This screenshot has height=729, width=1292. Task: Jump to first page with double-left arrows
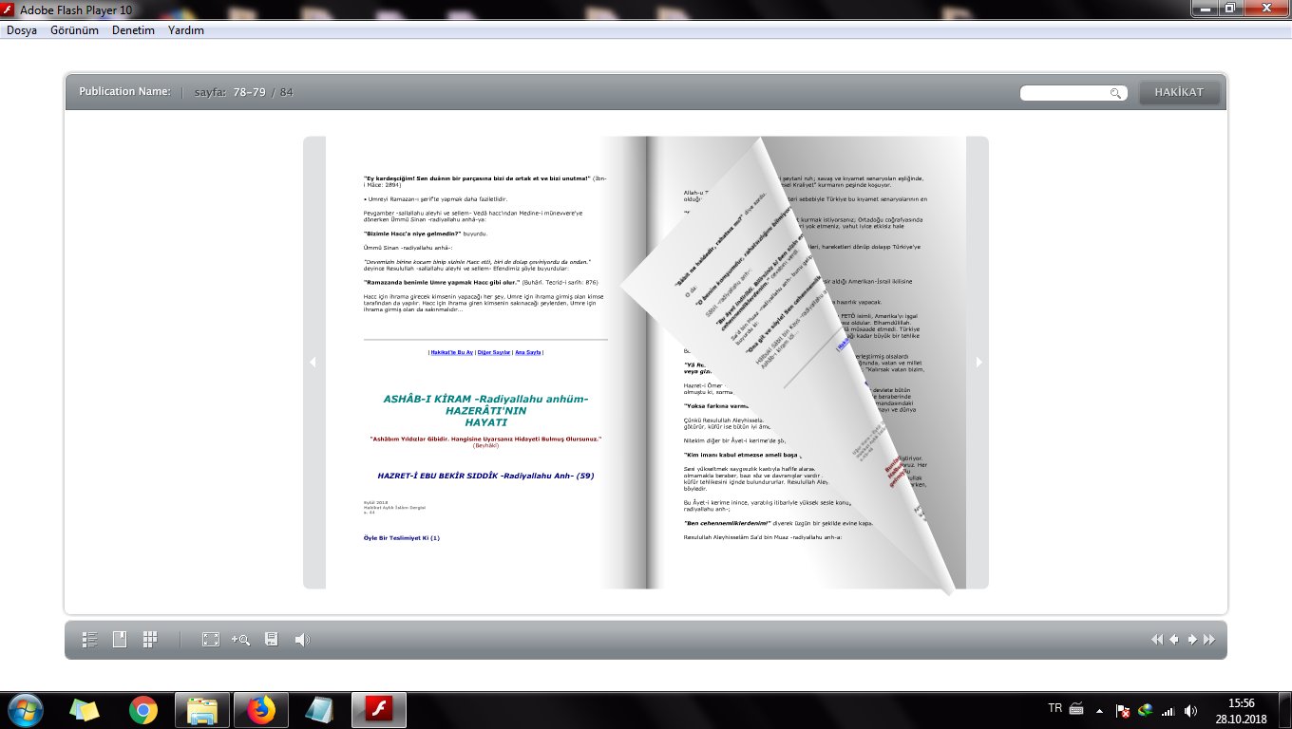[x=1156, y=640]
